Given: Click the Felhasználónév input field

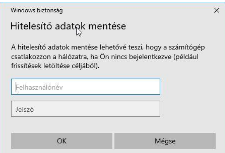Looking at the screenshot, I should click(x=86, y=86).
